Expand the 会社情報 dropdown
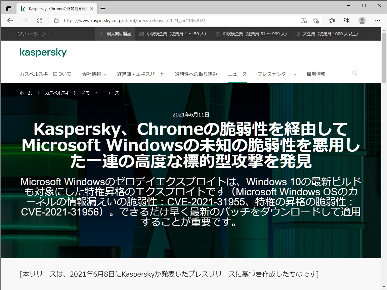 (x=93, y=74)
